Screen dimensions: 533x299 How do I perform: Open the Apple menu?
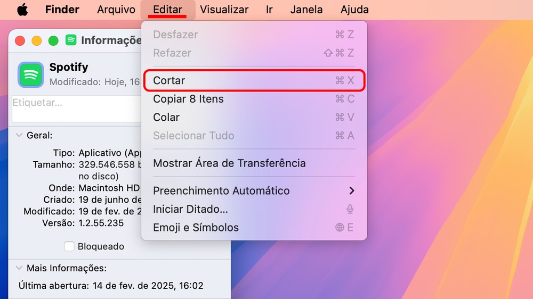pyautogui.click(x=22, y=10)
